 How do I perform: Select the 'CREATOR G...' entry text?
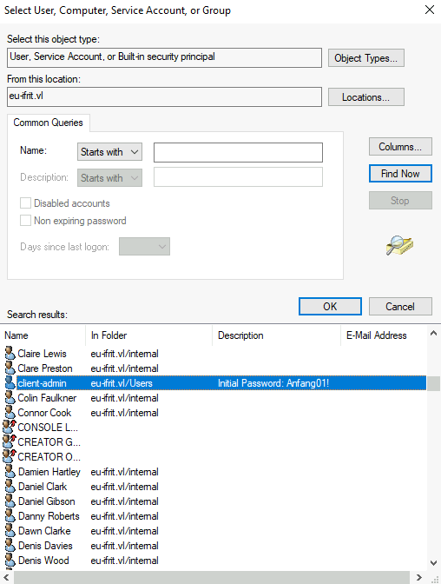[x=49, y=442]
